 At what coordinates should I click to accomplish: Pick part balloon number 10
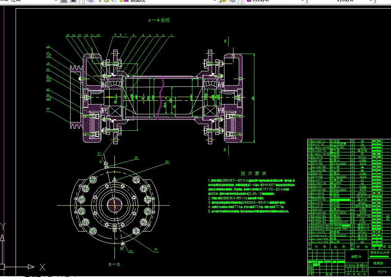(98, 35)
